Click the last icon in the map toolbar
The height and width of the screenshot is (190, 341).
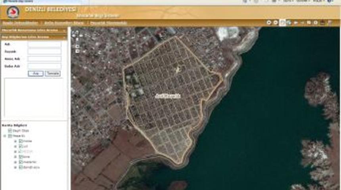(330, 23)
